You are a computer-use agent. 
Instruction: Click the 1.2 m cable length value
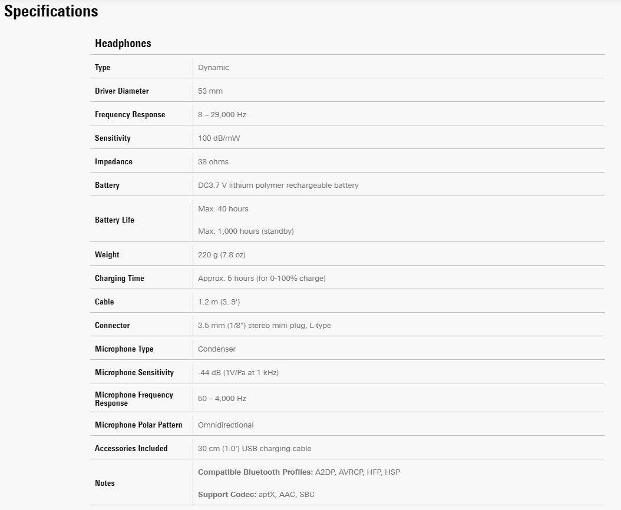tap(219, 302)
